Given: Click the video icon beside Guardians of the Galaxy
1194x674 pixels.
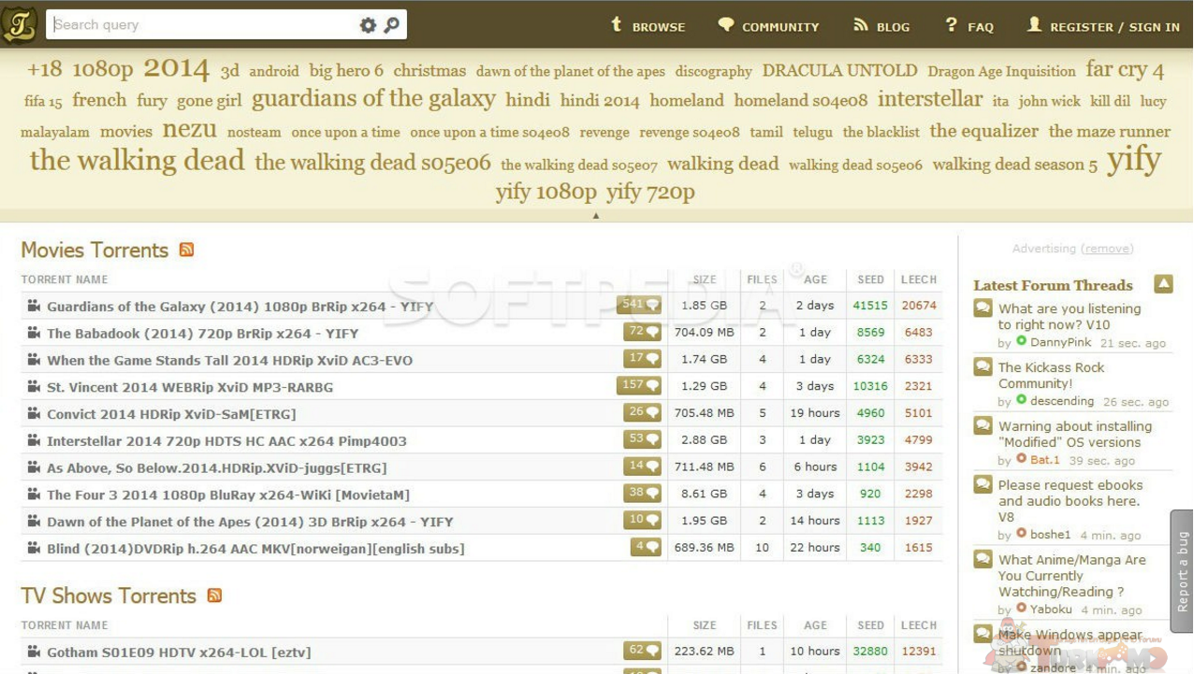Looking at the screenshot, I should (x=34, y=306).
